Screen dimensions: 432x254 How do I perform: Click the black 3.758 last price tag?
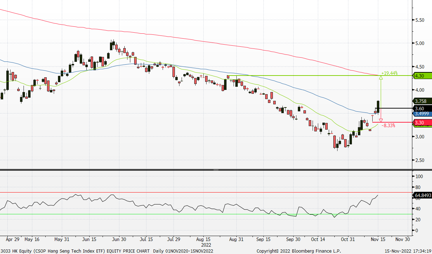(x=422, y=102)
